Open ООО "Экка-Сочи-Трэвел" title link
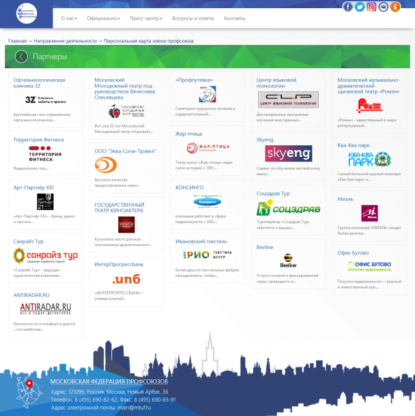The image size is (415, 416). click(x=126, y=151)
